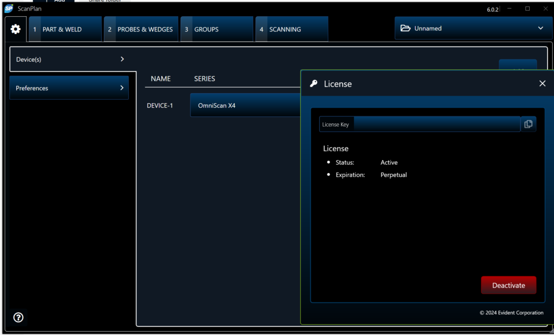Image resolution: width=554 pixels, height=335 pixels.
Task: Close the License dialog
Action: coord(542,83)
